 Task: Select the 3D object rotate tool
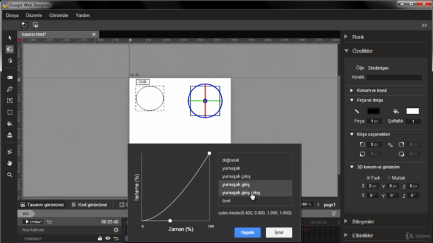[9, 49]
